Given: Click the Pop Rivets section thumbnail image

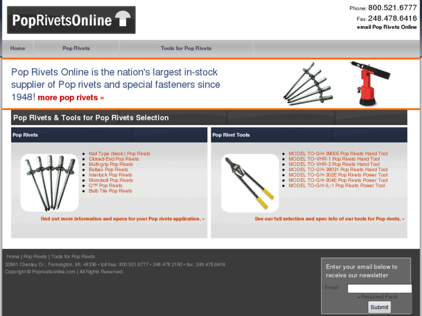Looking at the screenshot, I should click(x=49, y=183).
